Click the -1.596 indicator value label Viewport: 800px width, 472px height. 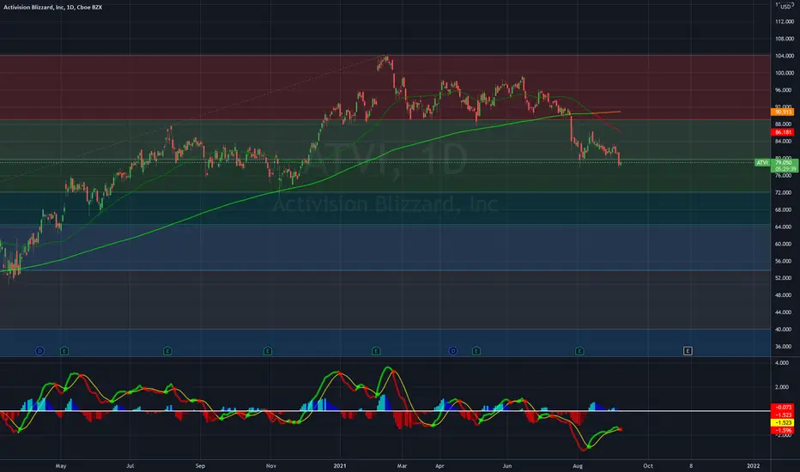point(783,430)
